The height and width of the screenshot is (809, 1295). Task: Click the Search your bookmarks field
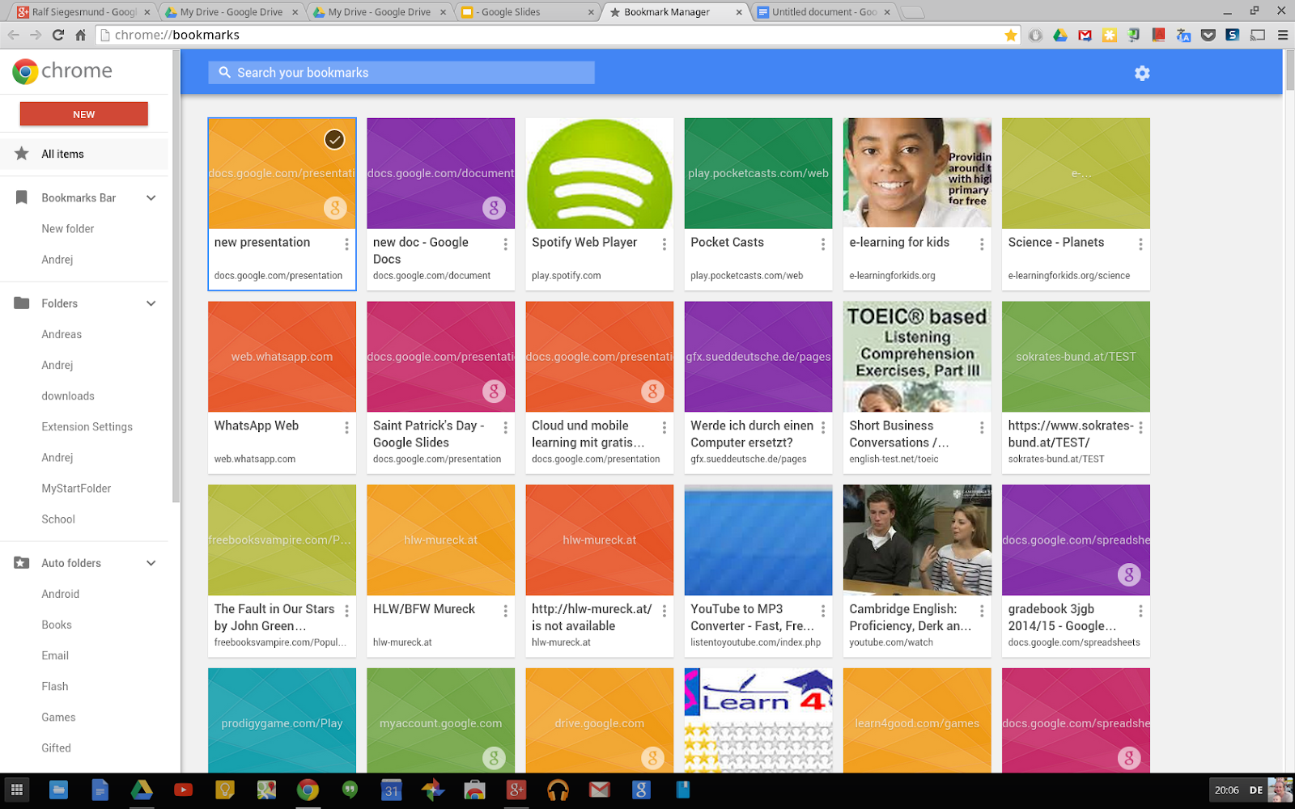(401, 73)
